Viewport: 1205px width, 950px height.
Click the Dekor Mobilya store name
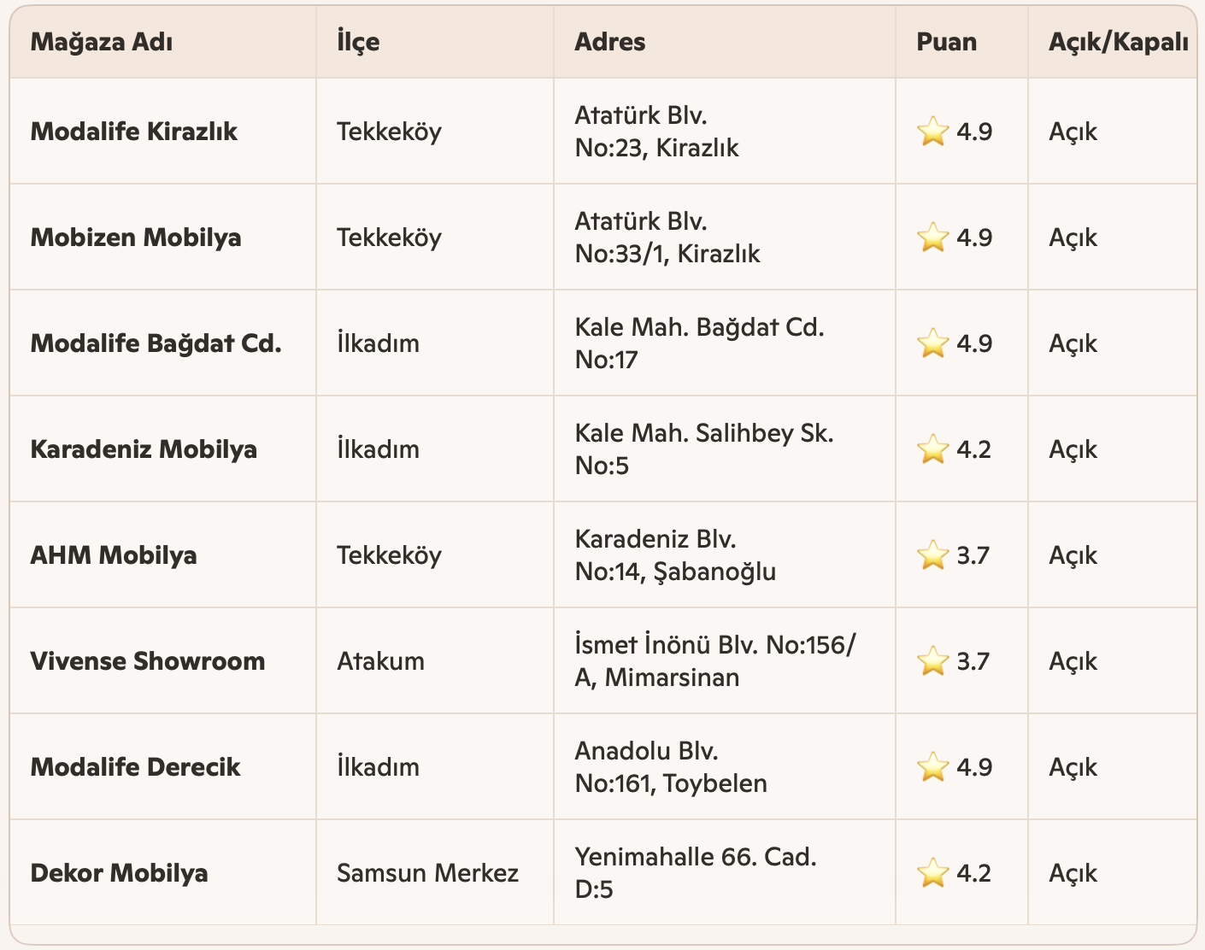click(x=120, y=873)
